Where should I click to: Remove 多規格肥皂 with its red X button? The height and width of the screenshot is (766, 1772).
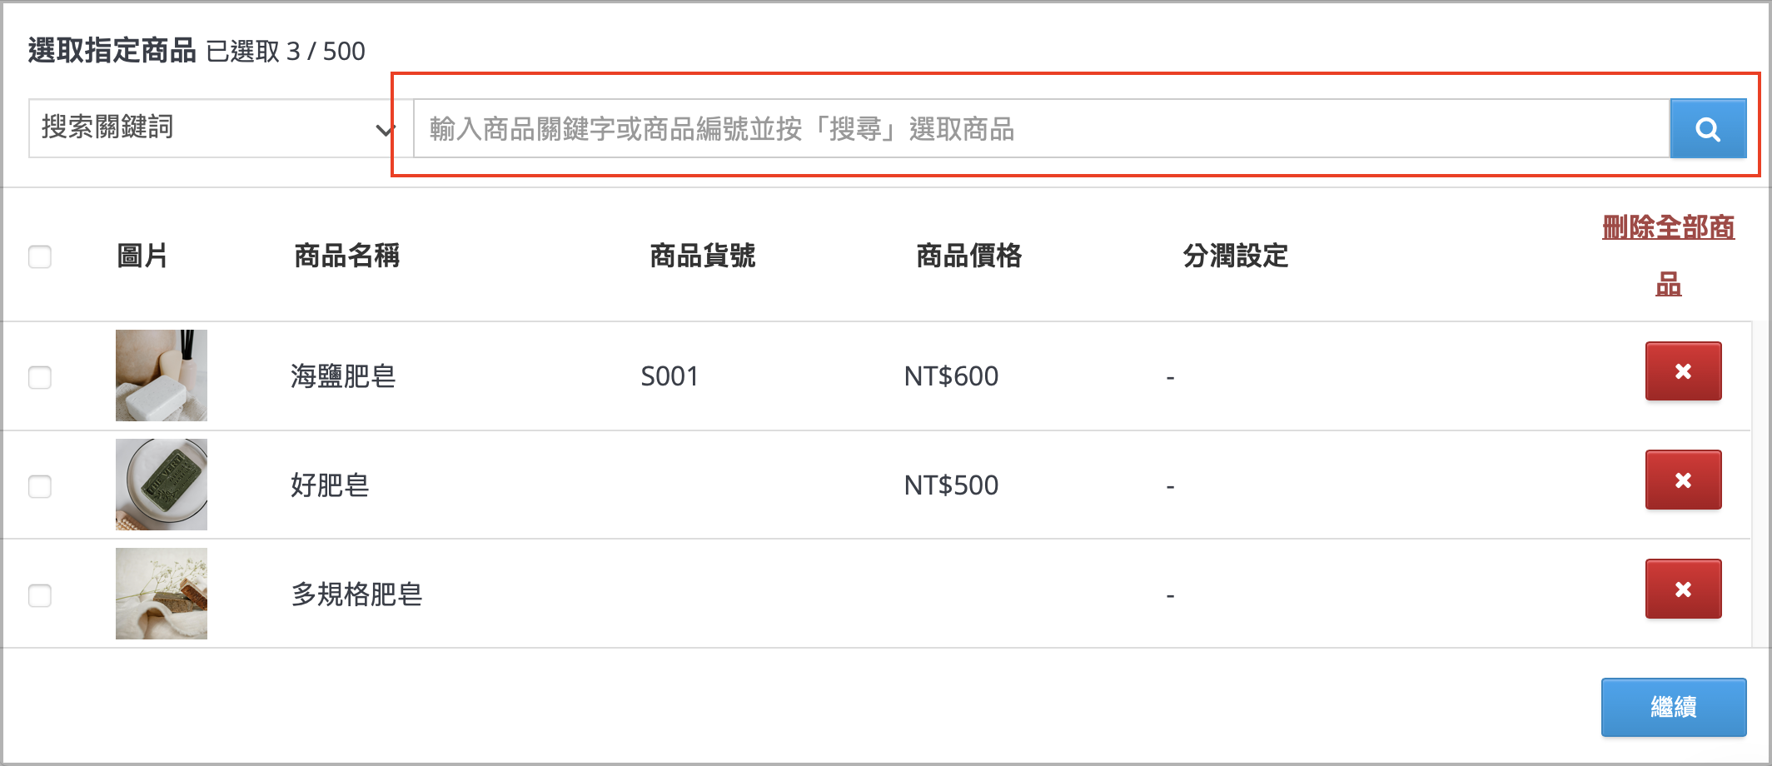point(1683,589)
